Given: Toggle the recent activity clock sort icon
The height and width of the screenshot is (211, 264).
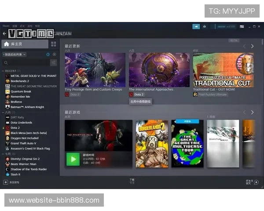Looking at the screenshot, I should click(48, 55).
